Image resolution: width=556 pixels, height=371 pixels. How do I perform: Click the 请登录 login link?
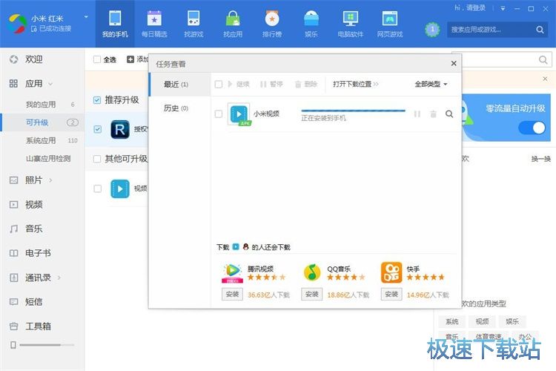click(x=477, y=8)
